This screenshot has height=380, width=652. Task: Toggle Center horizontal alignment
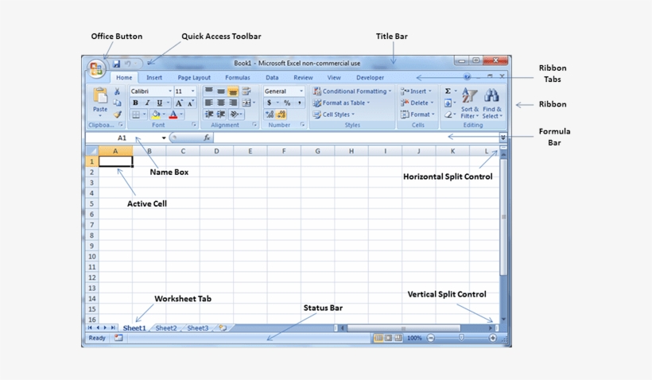pos(221,103)
